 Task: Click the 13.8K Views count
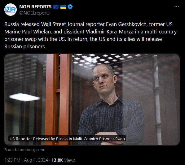63,160
